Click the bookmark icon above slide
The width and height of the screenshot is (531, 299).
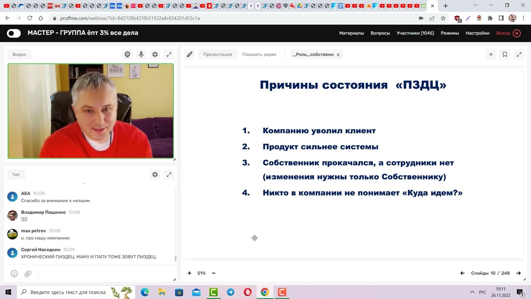coord(505,54)
